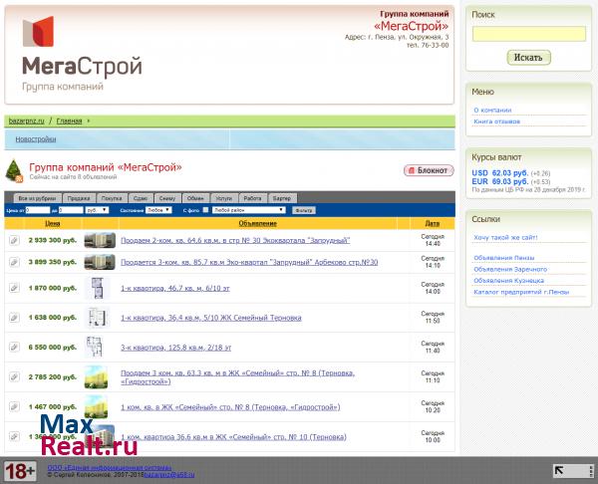Image resolution: width=598 pixels, height=484 pixels.
Task: Follow 'Хочу такой же сайт!' link
Action: coord(505,237)
